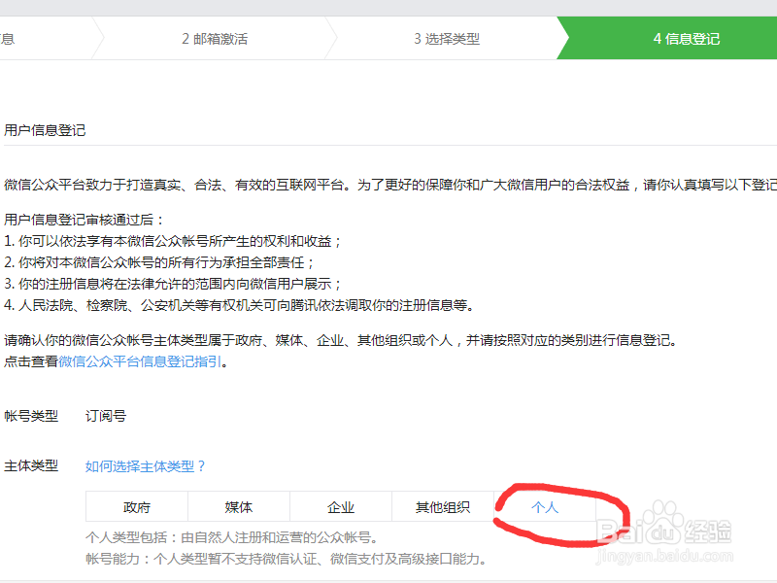The height and width of the screenshot is (583, 777).
Task: Click the line about 权利和收益
Action: point(173,241)
